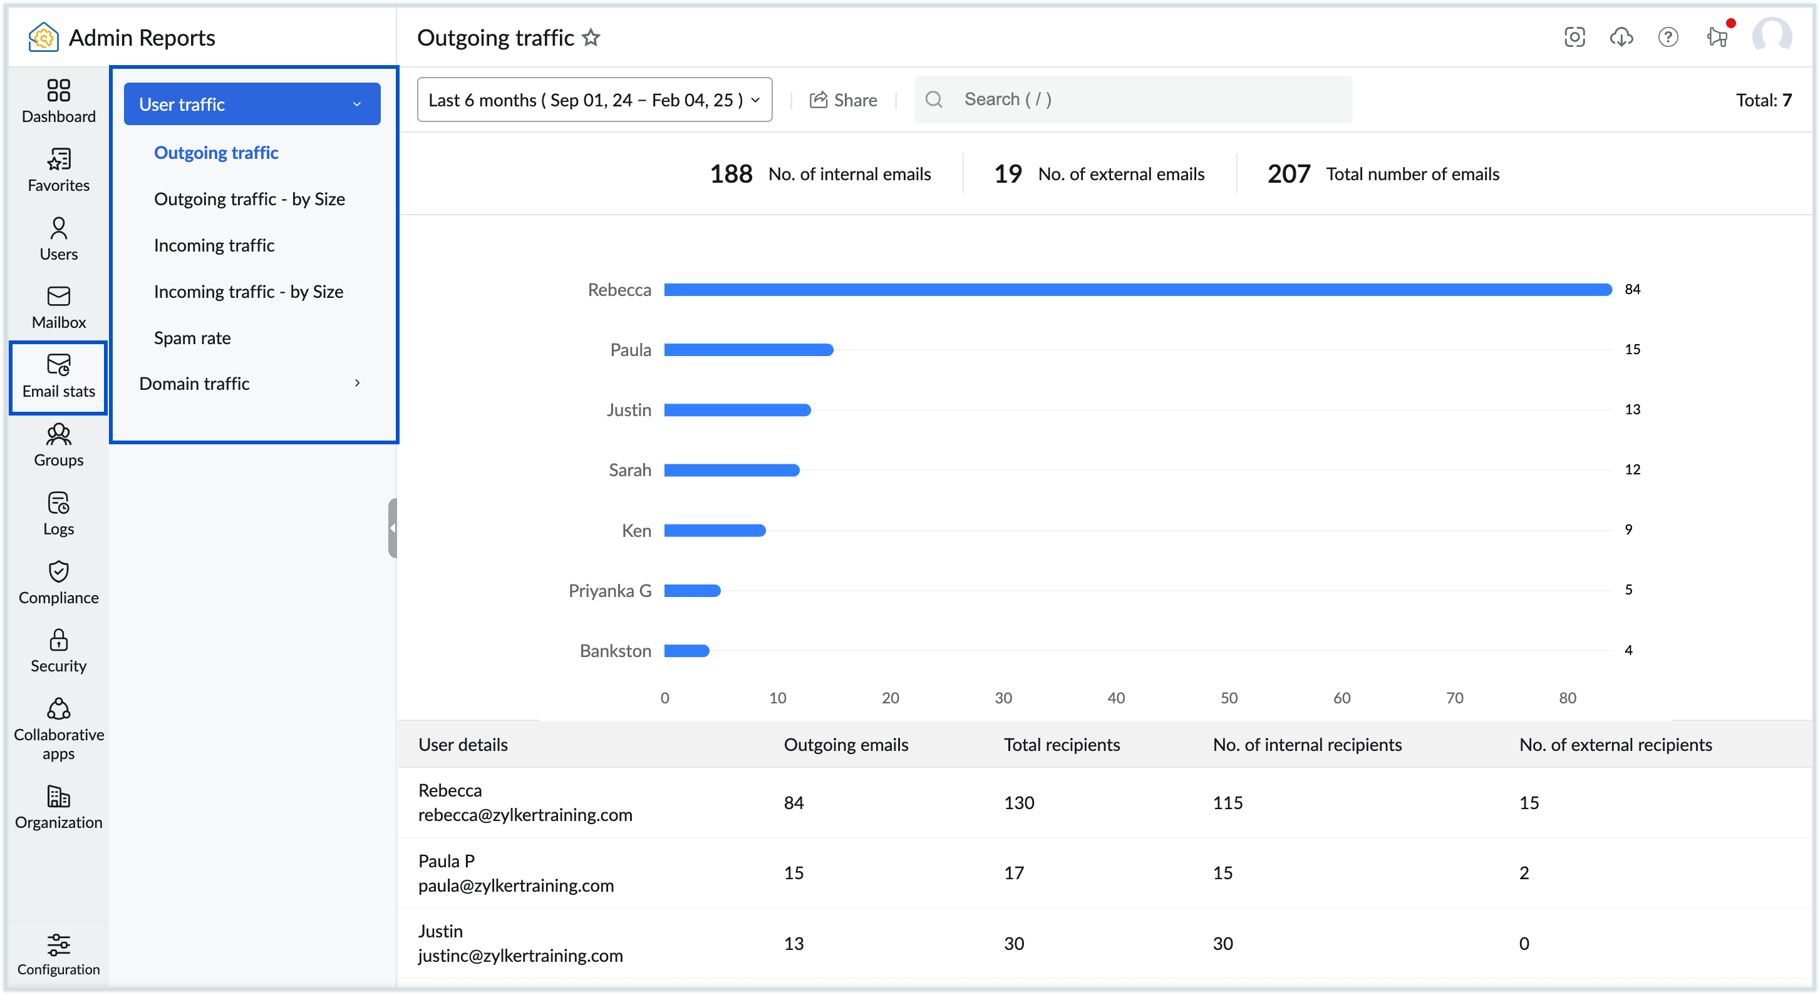Open the Incoming traffic report
The width and height of the screenshot is (1820, 995).
[214, 244]
